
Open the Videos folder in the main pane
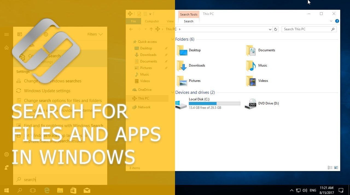[x=251, y=81]
